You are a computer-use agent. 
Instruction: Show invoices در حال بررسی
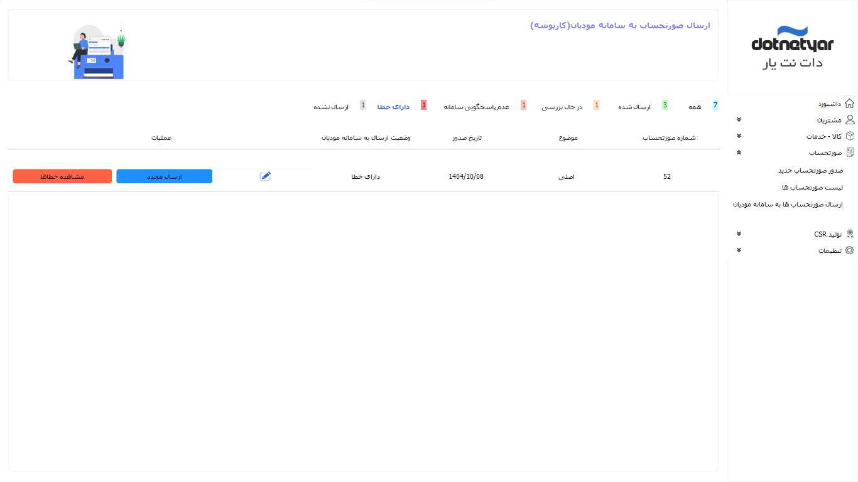coord(562,107)
